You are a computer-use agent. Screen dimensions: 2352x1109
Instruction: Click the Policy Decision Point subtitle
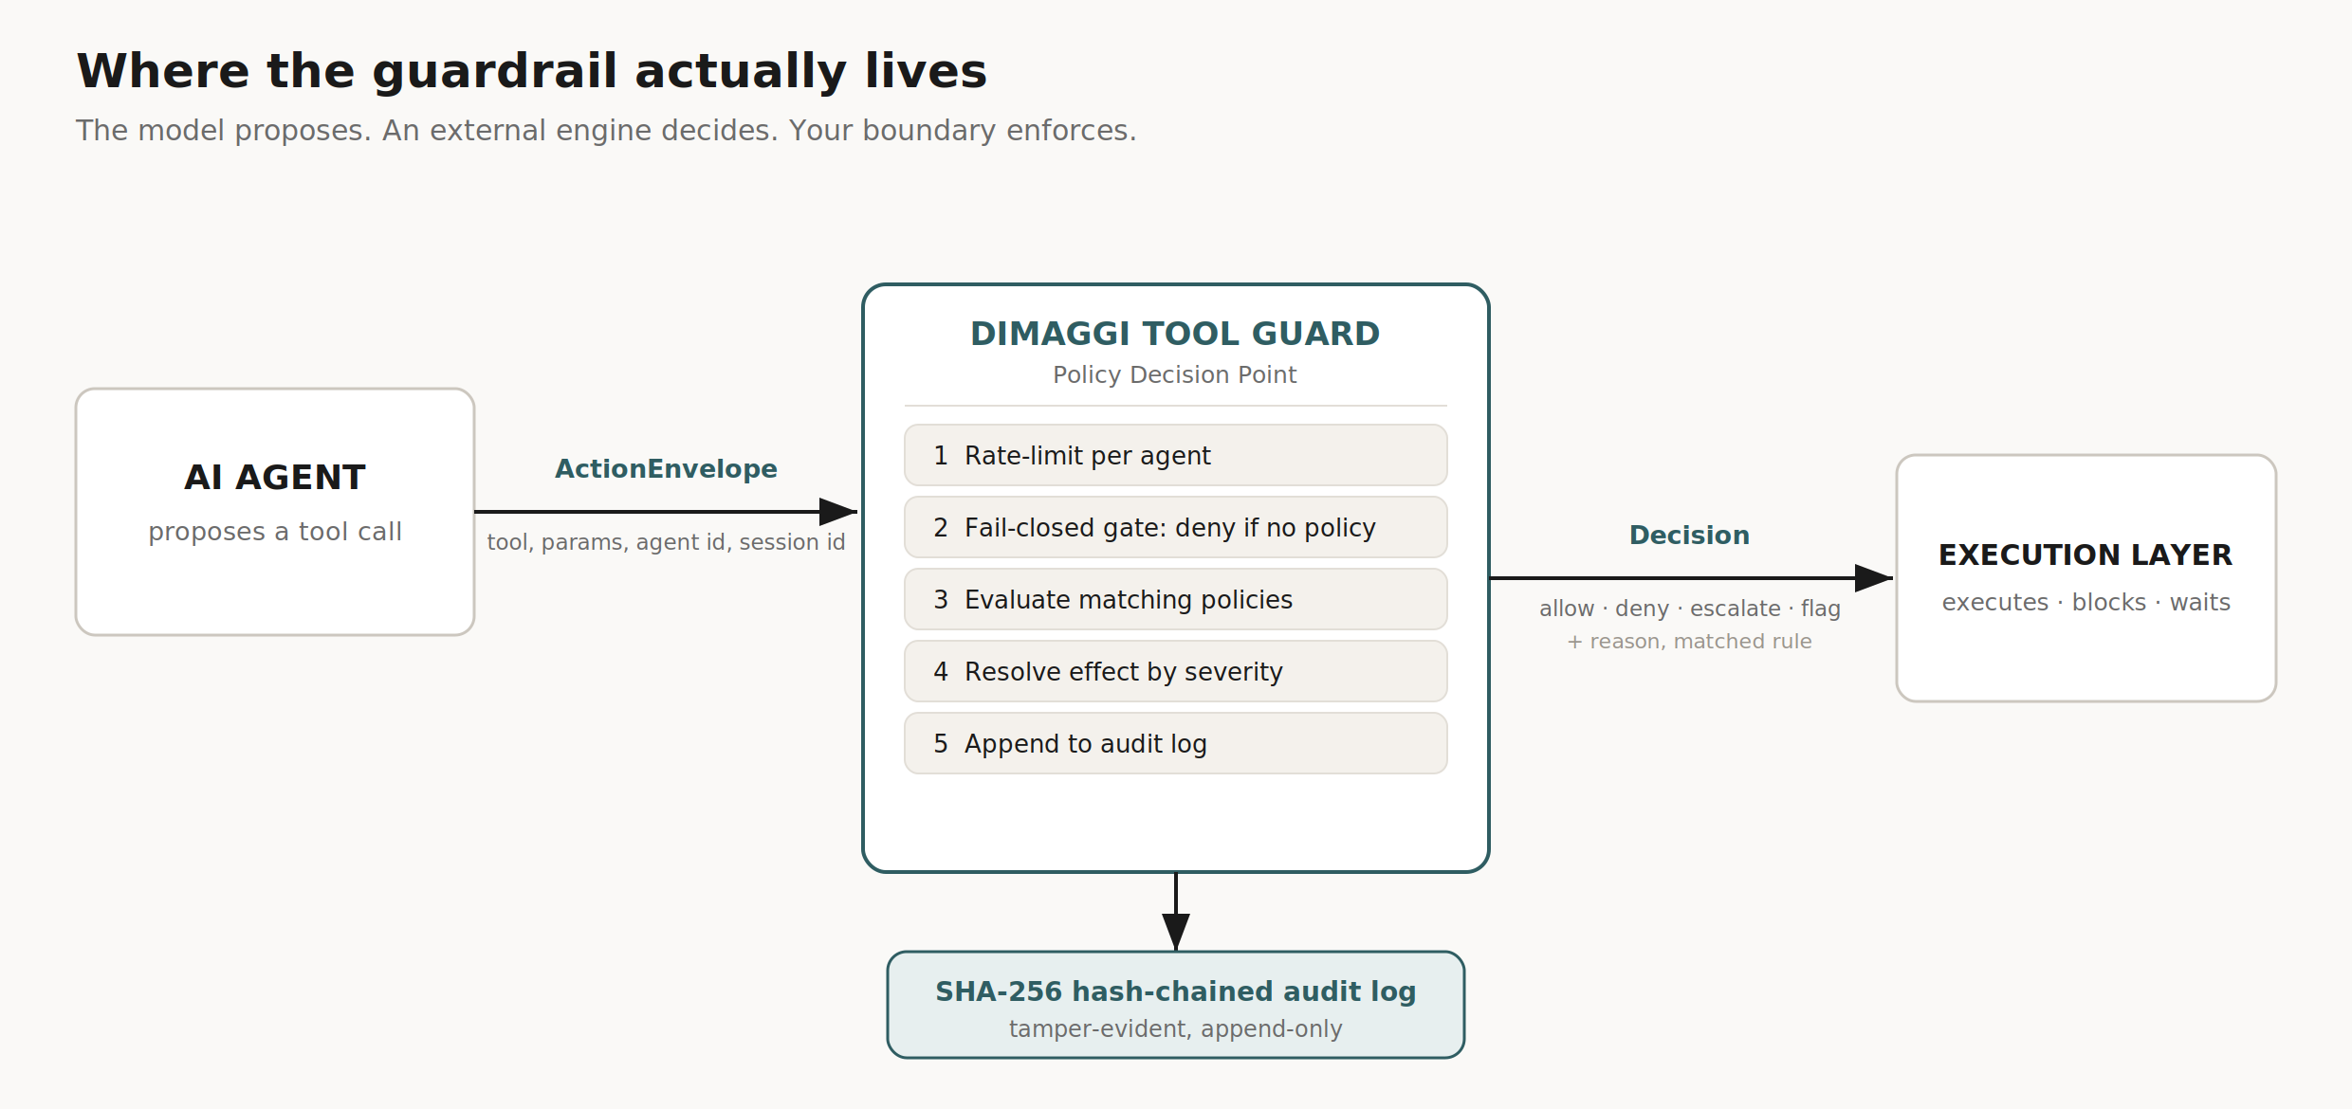tap(1175, 375)
